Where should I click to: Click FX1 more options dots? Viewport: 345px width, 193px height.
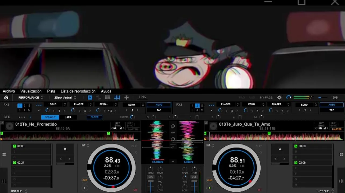[39, 105]
